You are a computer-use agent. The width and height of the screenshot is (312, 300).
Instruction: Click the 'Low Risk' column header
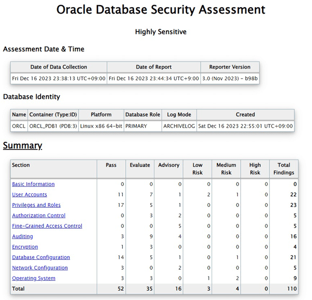pyautogui.click(x=198, y=169)
